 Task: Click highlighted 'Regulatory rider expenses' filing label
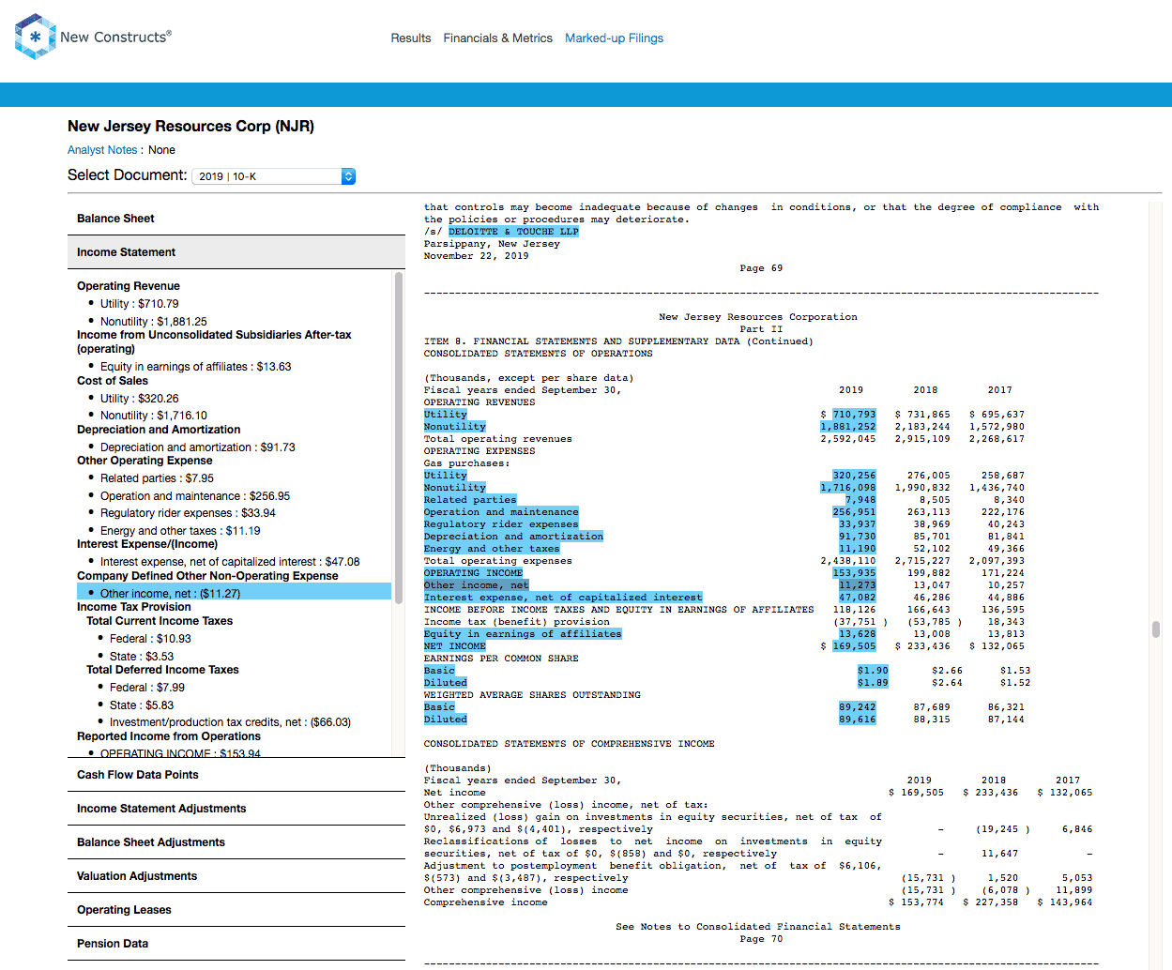[501, 524]
